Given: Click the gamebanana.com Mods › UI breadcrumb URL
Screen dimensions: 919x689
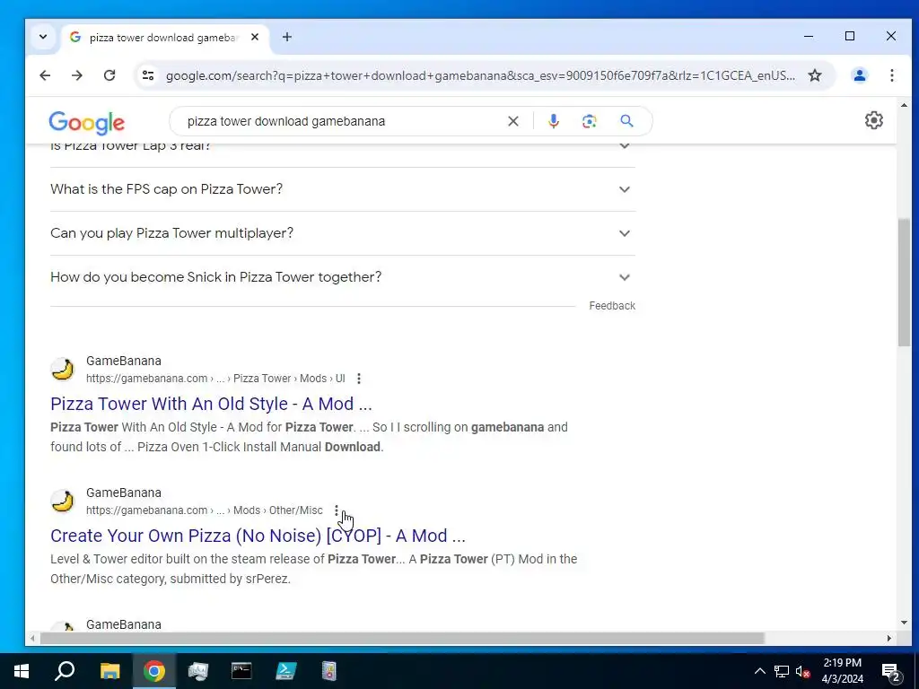Looking at the screenshot, I should (x=215, y=379).
